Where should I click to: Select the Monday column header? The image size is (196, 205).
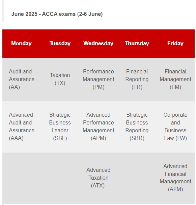click(21, 43)
